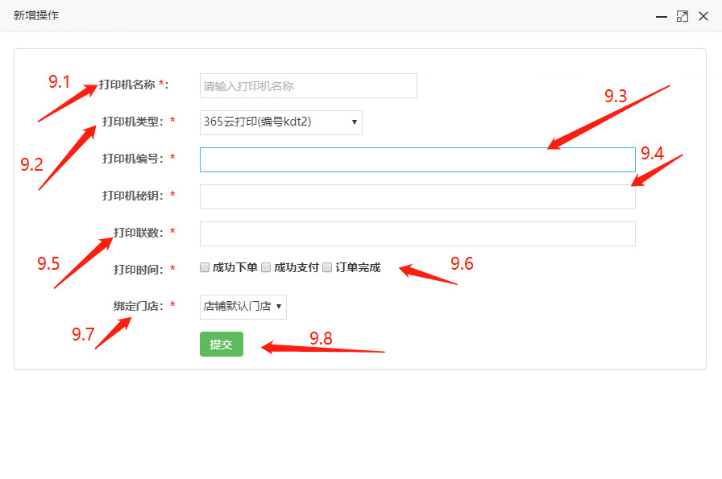
Task: Close the 新增操作 dialog
Action: point(703,16)
